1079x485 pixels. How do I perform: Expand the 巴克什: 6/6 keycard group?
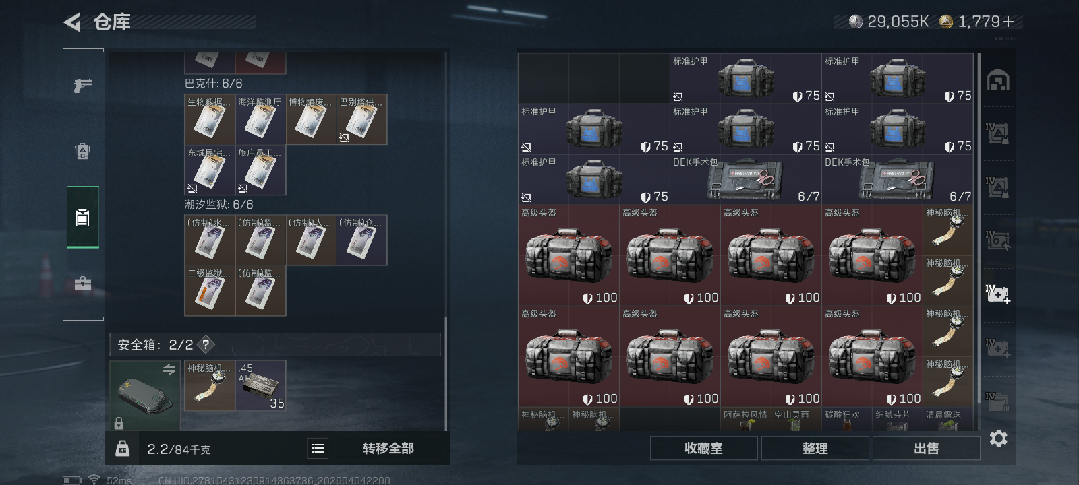[x=213, y=84]
